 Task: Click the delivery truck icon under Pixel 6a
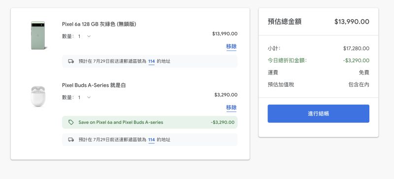[x=71, y=61]
